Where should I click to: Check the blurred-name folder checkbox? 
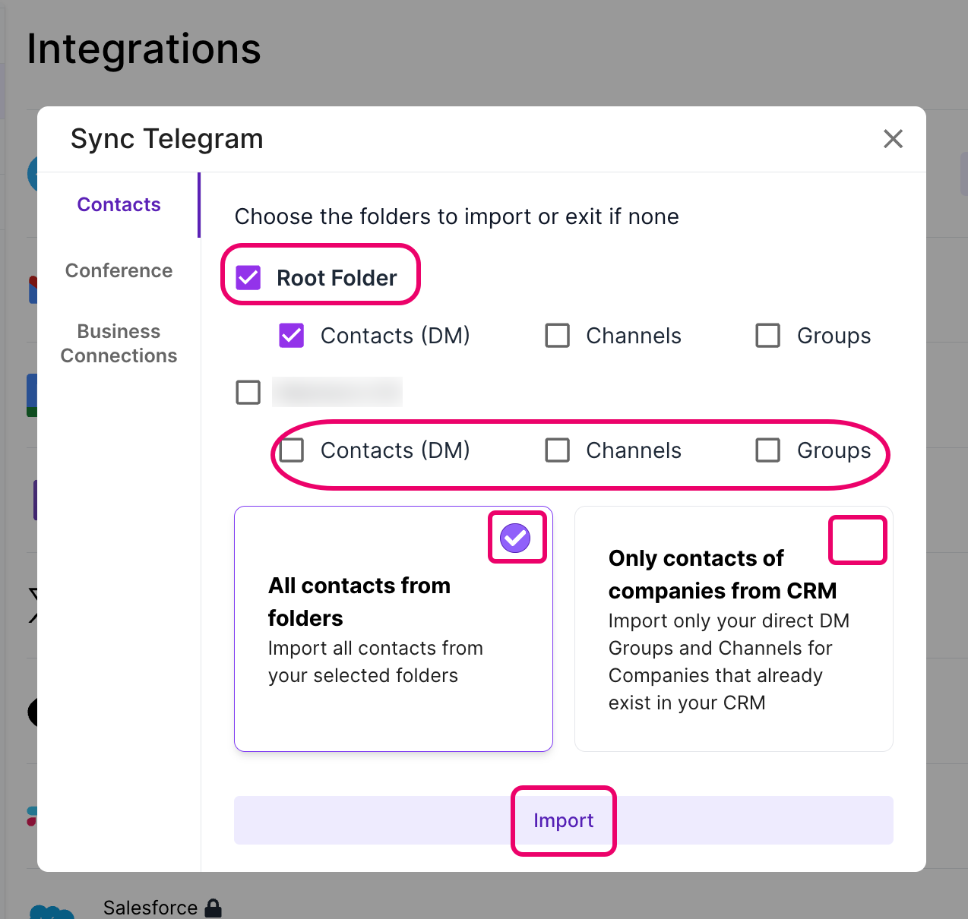click(248, 393)
